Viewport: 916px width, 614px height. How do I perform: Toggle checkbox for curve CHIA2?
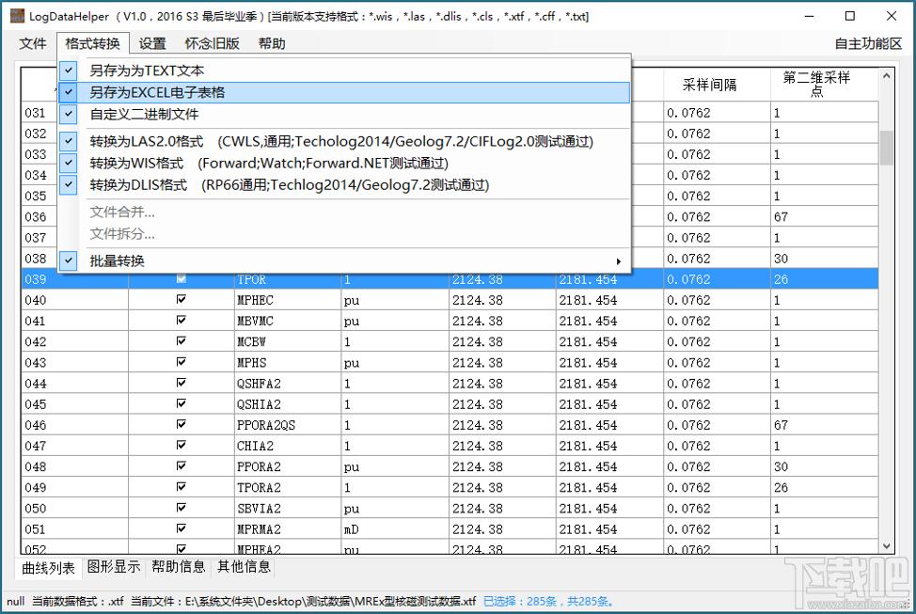182,445
